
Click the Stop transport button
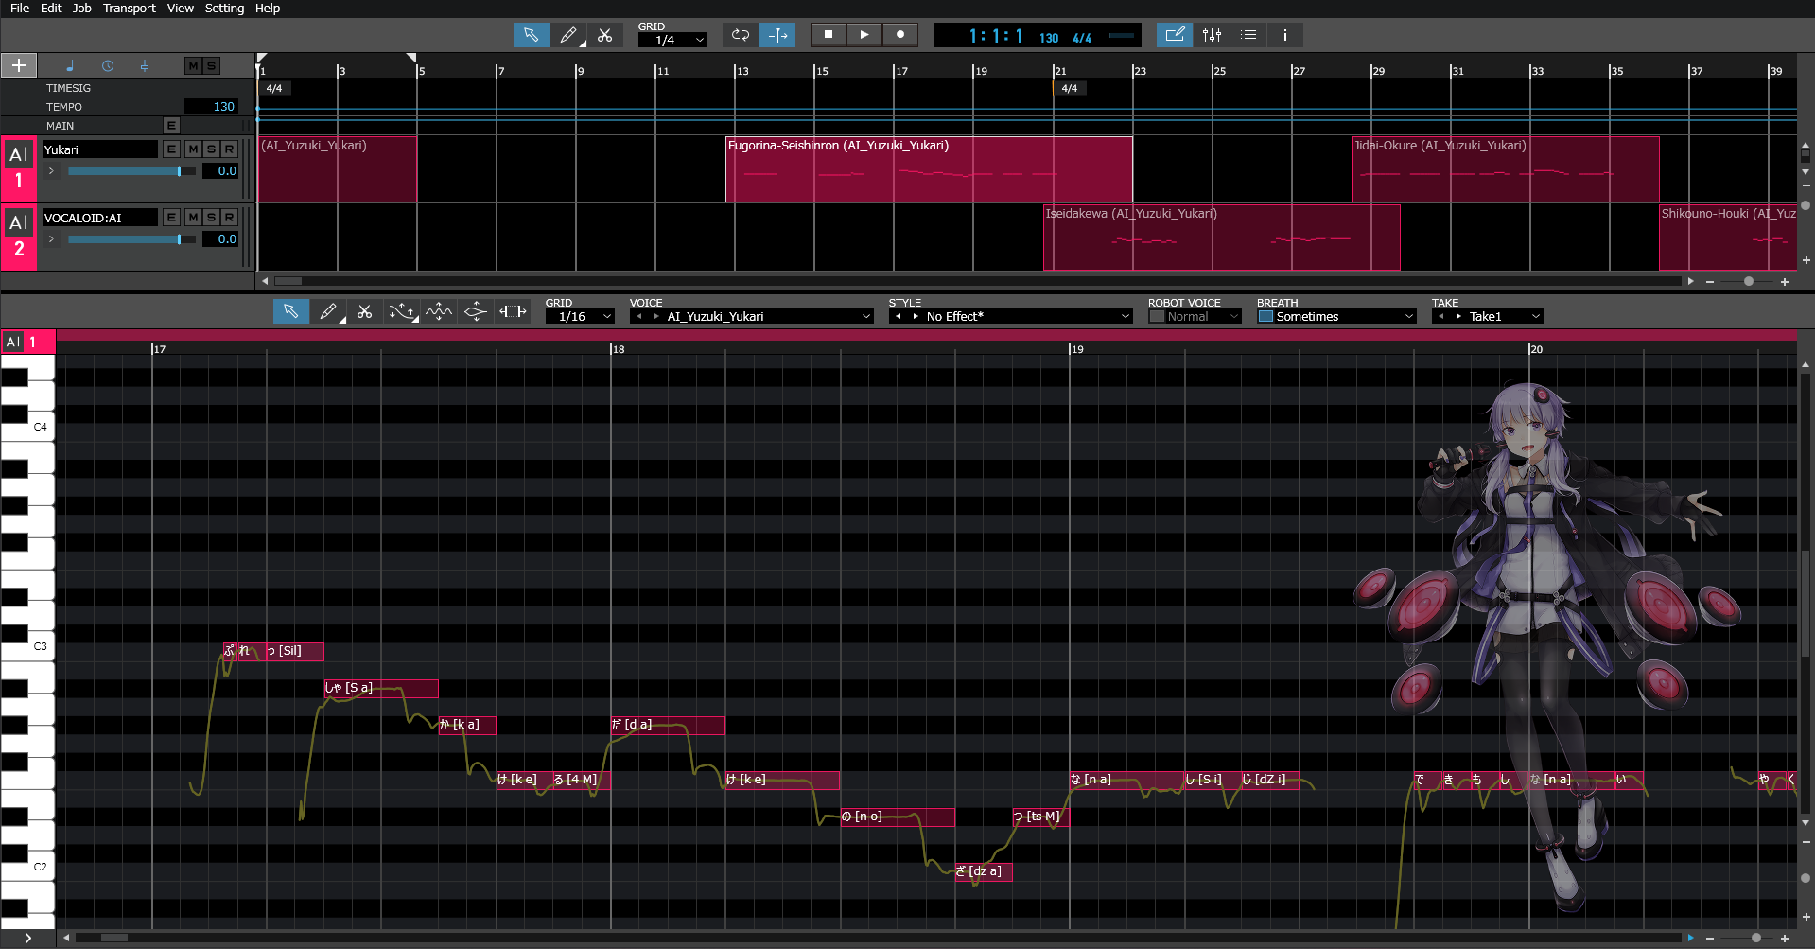[829, 35]
